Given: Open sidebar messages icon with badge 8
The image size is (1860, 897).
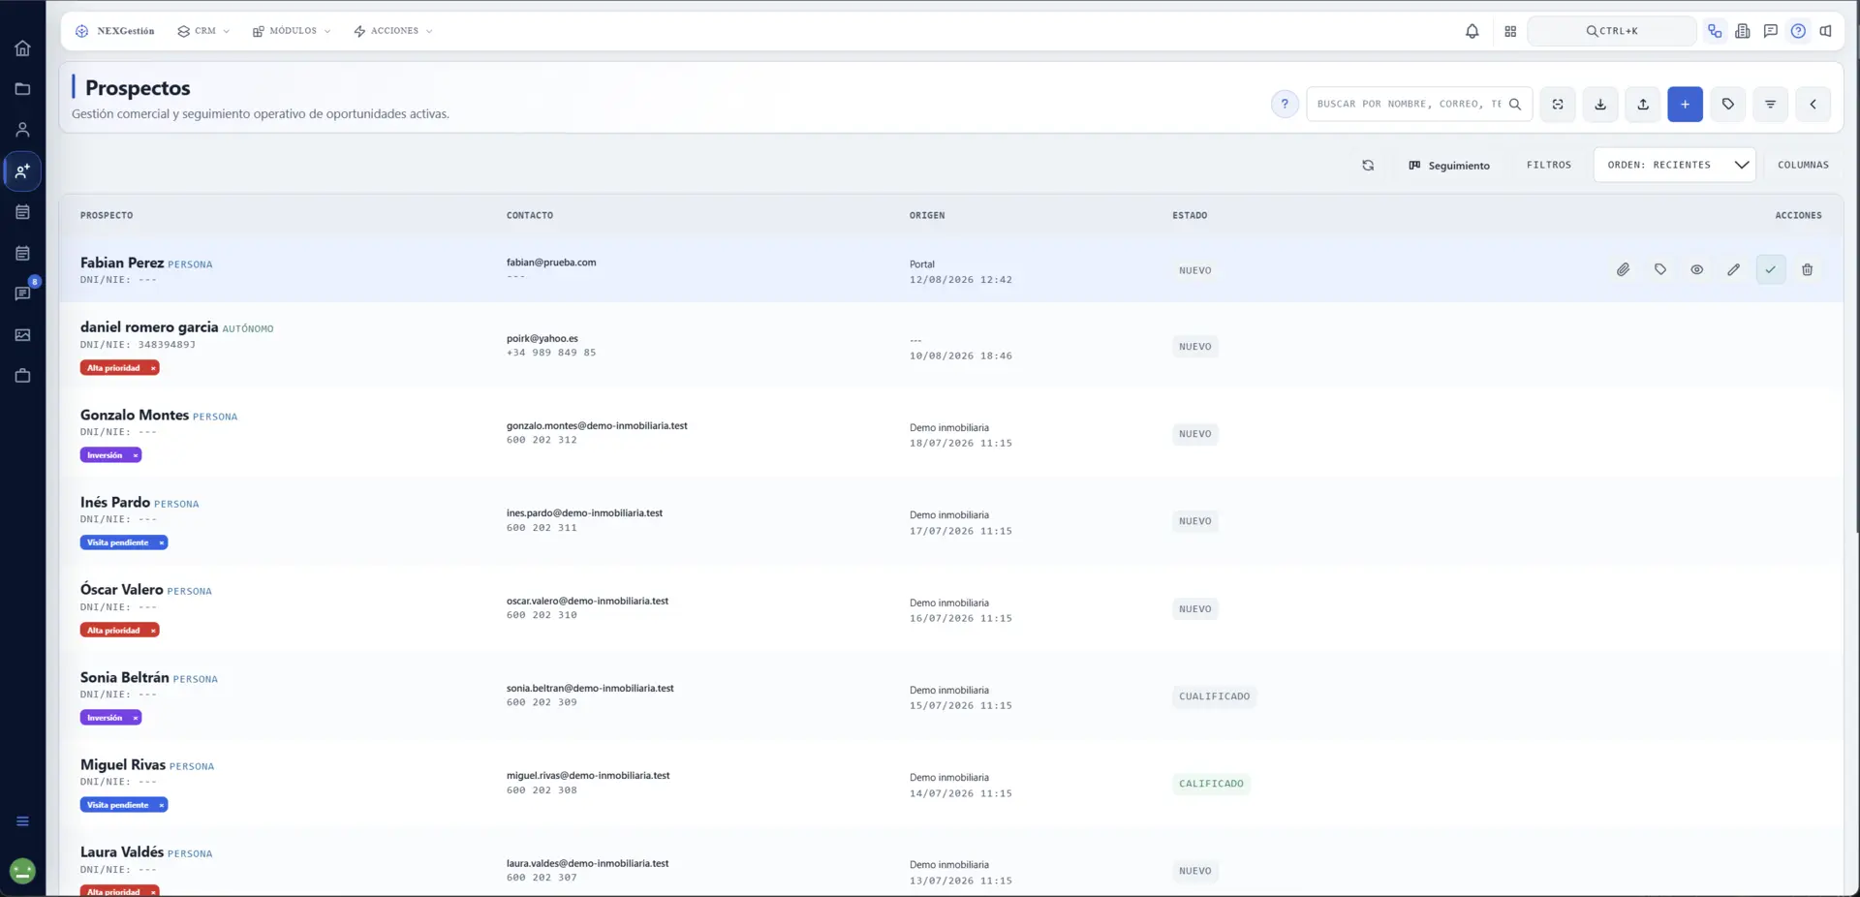Looking at the screenshot, I should (x=22, y=294).
